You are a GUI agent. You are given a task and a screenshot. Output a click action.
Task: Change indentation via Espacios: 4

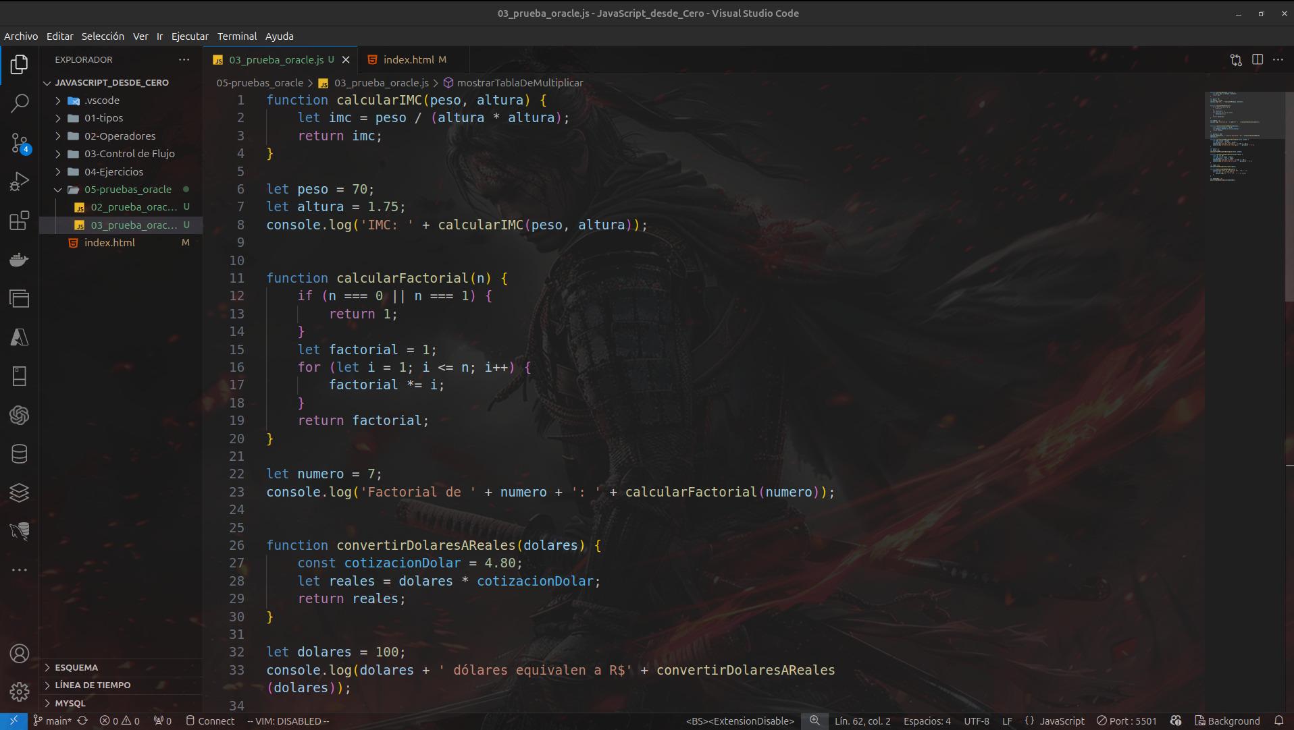927,721
